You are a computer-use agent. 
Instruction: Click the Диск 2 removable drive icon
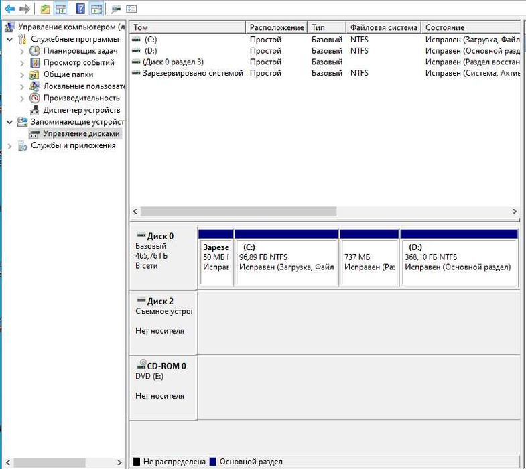pos(141,299)
